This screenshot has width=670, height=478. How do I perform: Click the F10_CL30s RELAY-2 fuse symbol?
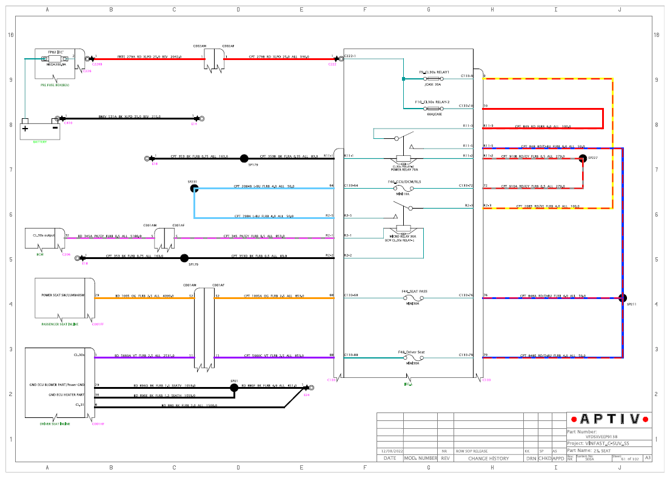point(433,109)
